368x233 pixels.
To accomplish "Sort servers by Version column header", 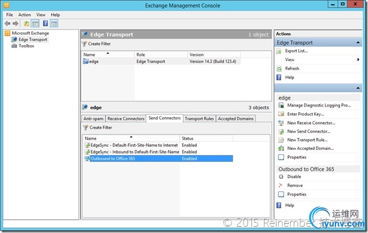I will point(214,55).
